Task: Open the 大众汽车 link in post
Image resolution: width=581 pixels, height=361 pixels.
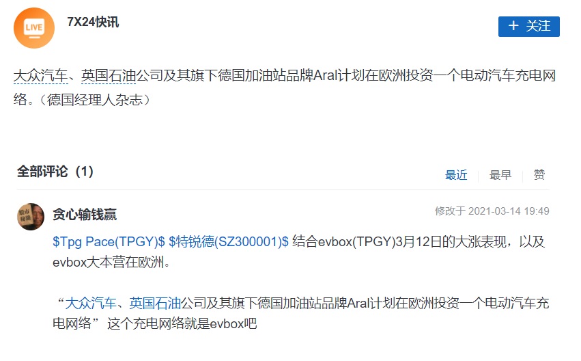Action: click(41, 76)
